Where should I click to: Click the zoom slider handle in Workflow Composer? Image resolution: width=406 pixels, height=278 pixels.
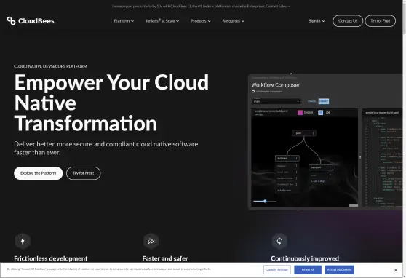[x=265, y=201]
